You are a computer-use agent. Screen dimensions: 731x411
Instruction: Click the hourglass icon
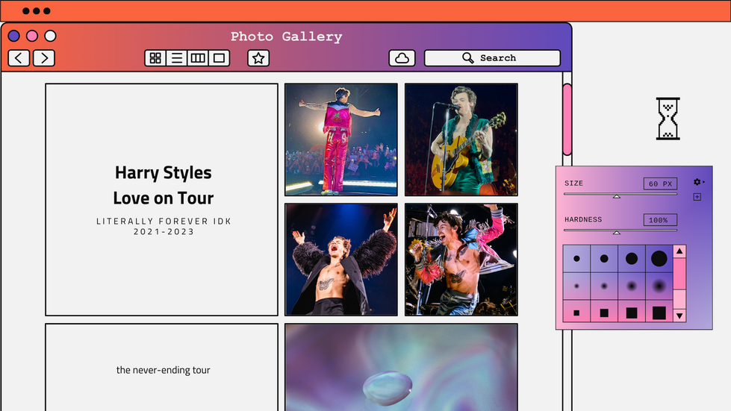tap(668, 119)
